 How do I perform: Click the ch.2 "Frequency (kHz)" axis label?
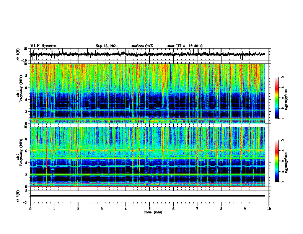tap(21, 152)
